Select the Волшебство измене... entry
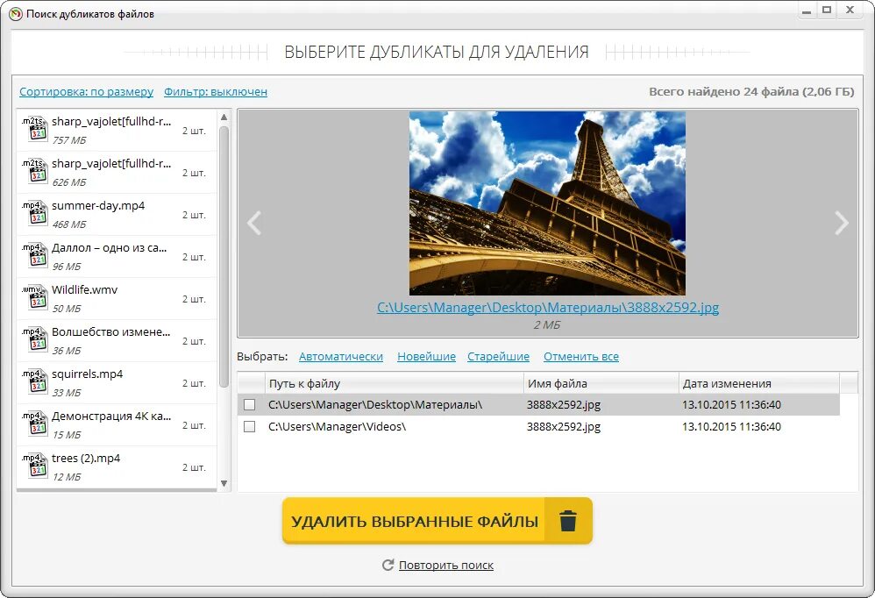This screenshot has width=875, height=598. (117, 341)
